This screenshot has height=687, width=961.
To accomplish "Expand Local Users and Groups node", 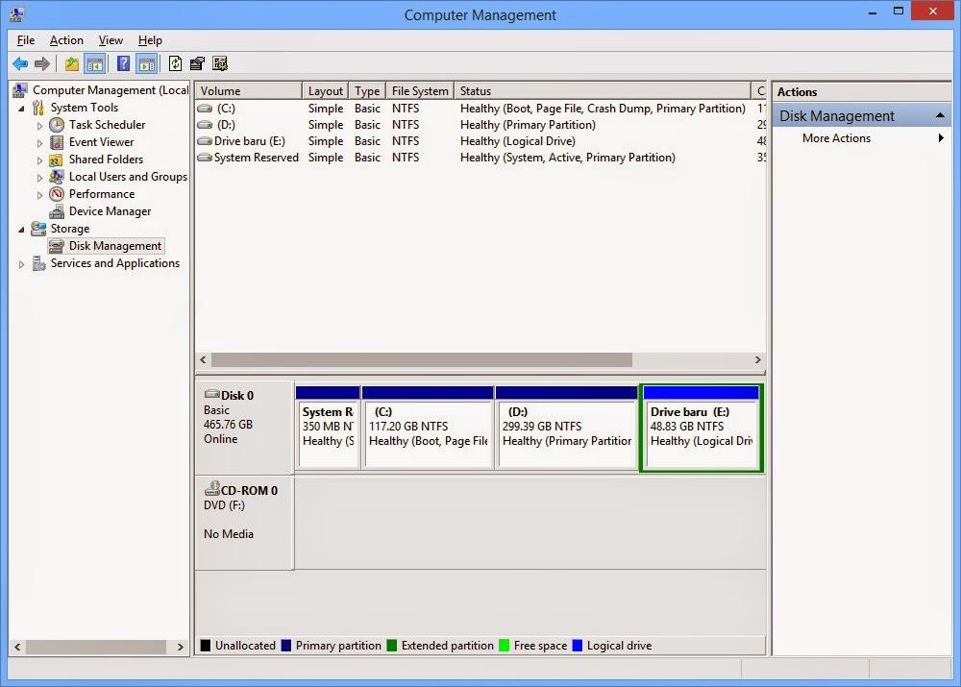I will (39, 177).
